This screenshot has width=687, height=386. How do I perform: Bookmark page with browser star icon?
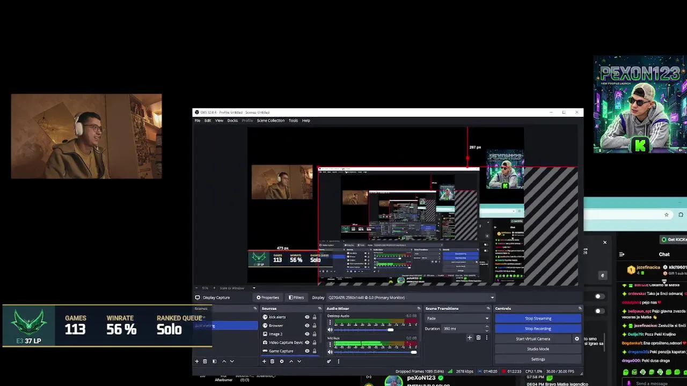point(667,215)
